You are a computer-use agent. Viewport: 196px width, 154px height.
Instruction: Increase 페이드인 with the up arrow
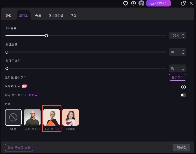[183, 51]
